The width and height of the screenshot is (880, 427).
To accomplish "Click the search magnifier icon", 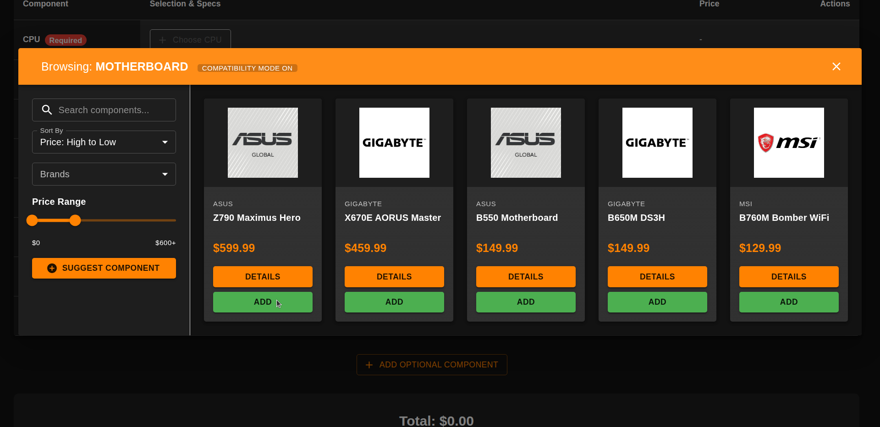I will click(47, 110).
